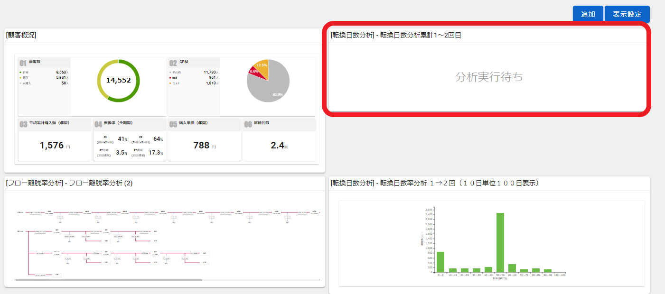The width and height of the screenshot is (665, 294).
Task: Click the 追加 button
Action: tap(588, 14)
